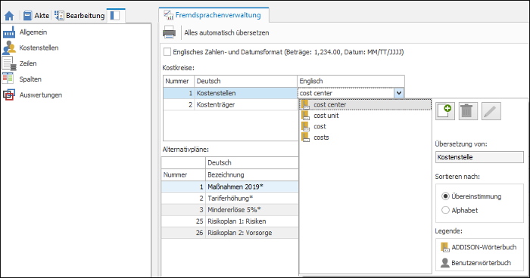Viewport: 530px width, 278px height.
Task: Click the dictionary icon beside 'costs'
Action: coord(306,137)
